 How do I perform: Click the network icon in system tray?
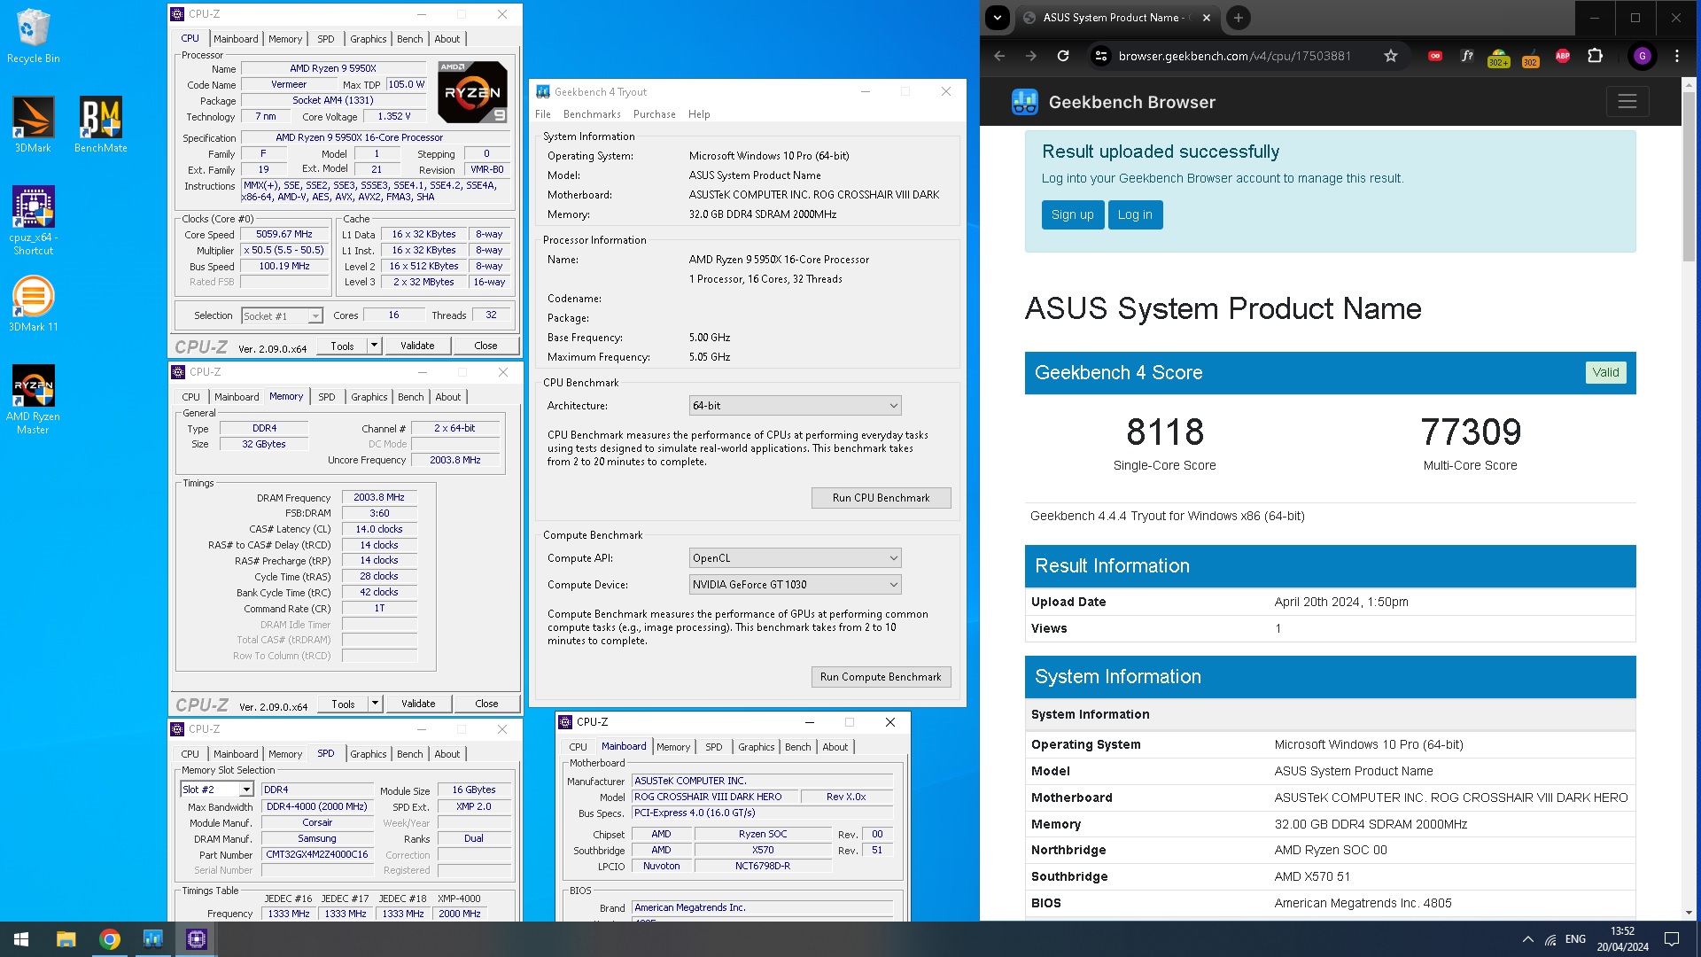click(1550, 939)
